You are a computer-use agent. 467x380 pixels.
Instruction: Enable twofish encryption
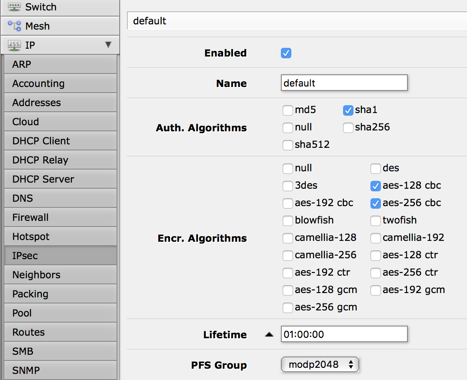376,221
